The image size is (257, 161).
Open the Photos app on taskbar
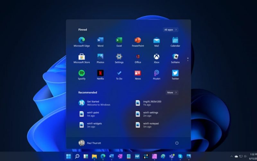click(x=189, y=156)
